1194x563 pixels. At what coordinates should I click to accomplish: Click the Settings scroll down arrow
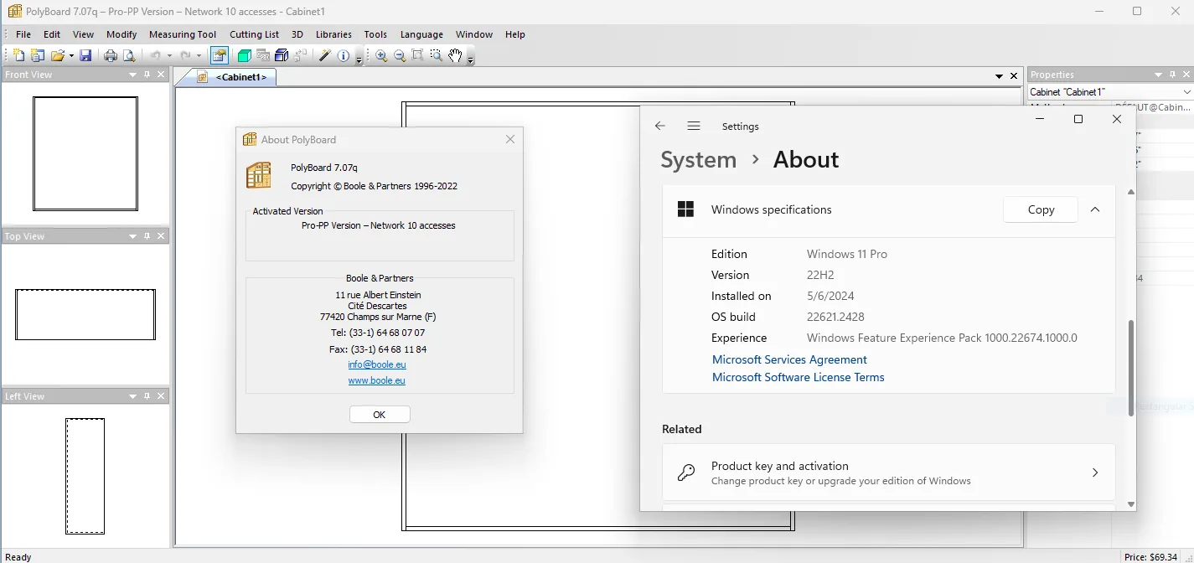pos(1130,504)
